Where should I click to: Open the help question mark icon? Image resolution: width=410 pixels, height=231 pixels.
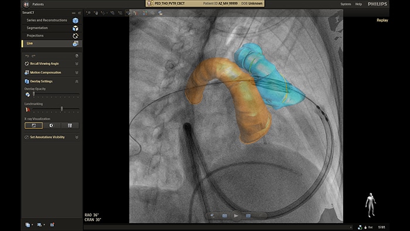77,56
